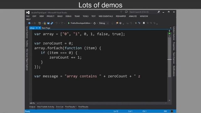Click the Undo arrow icon
201x113 pixels.
57,23
